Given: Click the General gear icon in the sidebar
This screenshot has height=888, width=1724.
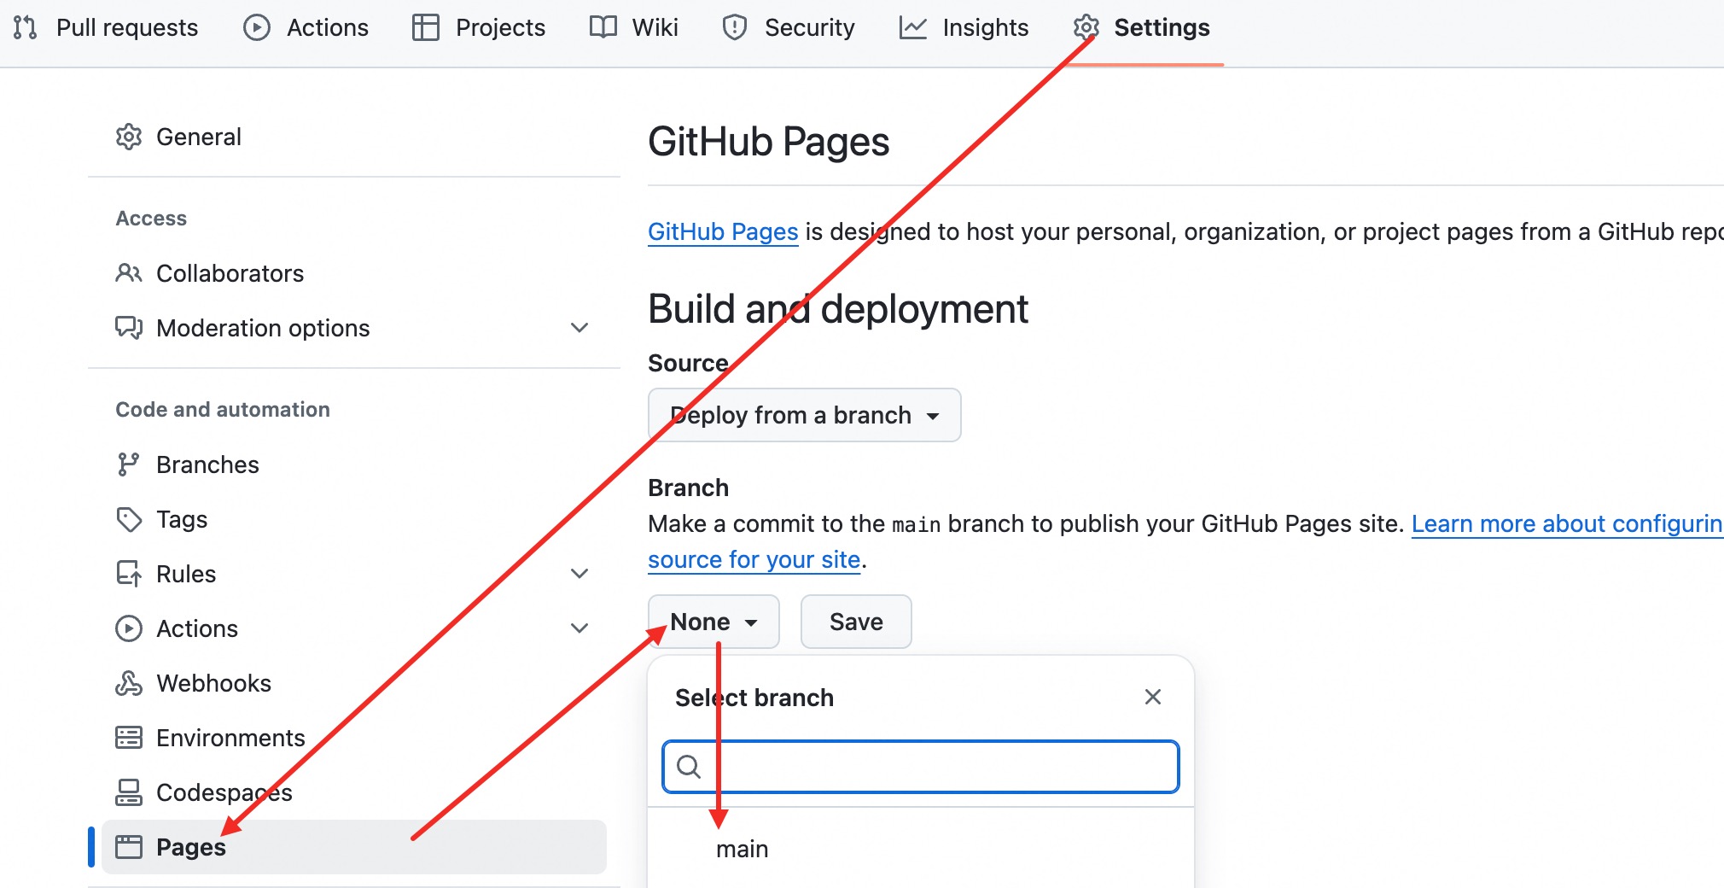Looking at the screenshot, I should coord(129,137).
